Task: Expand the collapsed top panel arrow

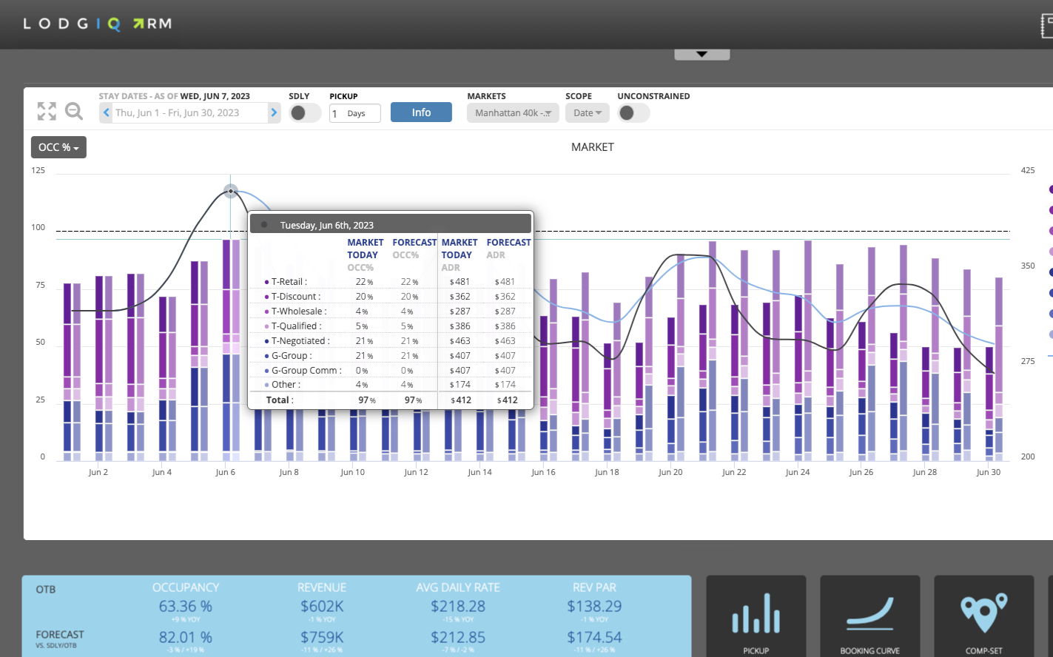Action: 702,55
